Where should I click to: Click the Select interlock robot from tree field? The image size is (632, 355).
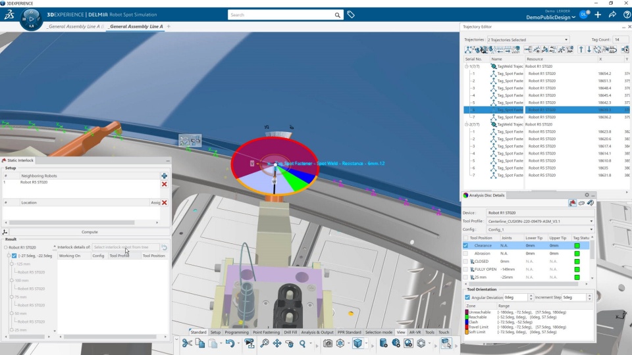point(126,247)
